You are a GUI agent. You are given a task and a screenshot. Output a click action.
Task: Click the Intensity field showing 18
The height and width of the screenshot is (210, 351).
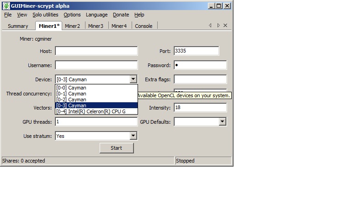click(x=200, y=108)
